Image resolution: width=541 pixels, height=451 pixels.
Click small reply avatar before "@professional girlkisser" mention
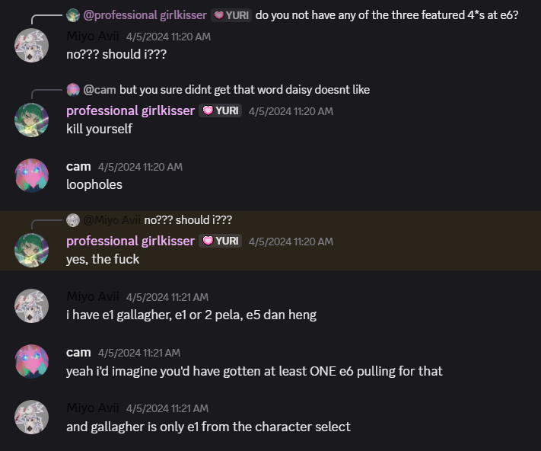tap(73, 15)
